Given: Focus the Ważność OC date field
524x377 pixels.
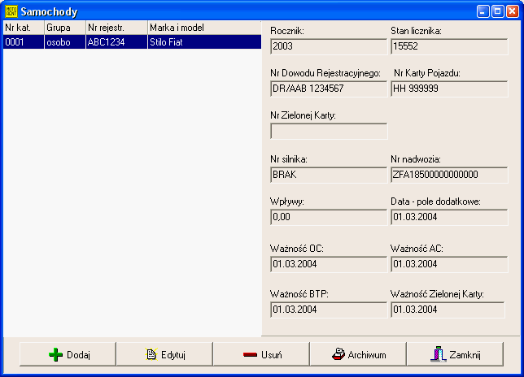Looking at the screenshot, I should pos(328,263).
